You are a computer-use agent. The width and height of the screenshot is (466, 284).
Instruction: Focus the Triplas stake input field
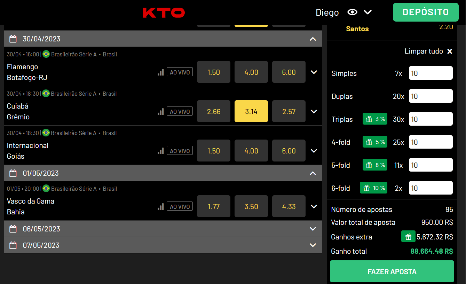click(431, 119)
